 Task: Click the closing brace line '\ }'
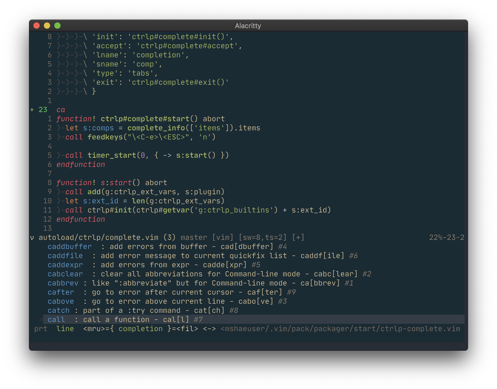point(76,92)
